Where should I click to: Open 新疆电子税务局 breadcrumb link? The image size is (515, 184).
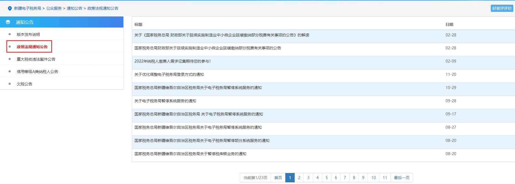tap(28, 8)
